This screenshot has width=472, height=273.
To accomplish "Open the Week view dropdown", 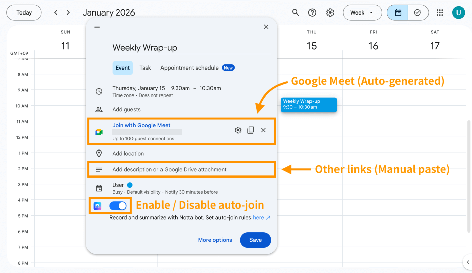I will coord(362,13).
